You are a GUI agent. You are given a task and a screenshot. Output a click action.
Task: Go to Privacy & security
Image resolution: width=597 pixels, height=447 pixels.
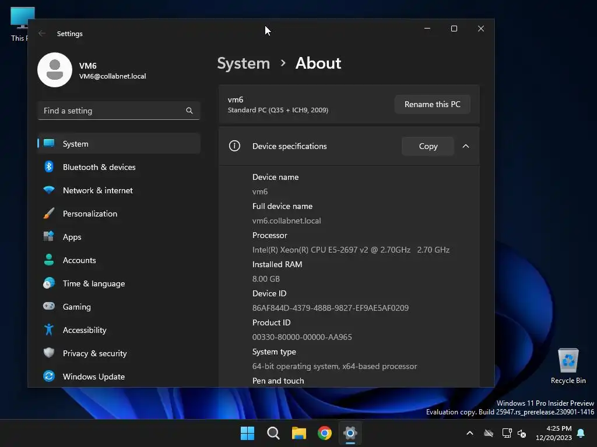click(x=119, y=353)
